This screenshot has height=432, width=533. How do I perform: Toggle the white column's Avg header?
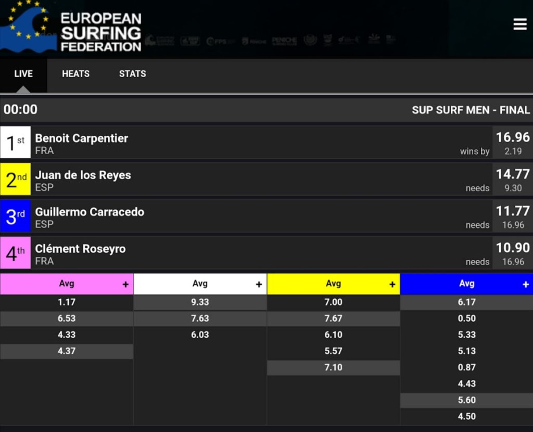pos(200,284)
